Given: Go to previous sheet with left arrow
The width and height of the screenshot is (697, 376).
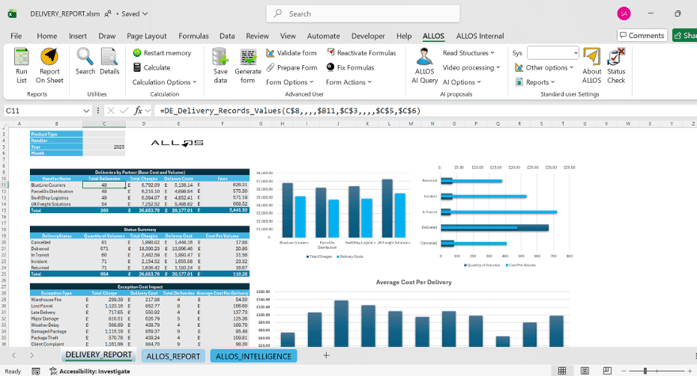Looking at the screenshot, I should point(13,355).
